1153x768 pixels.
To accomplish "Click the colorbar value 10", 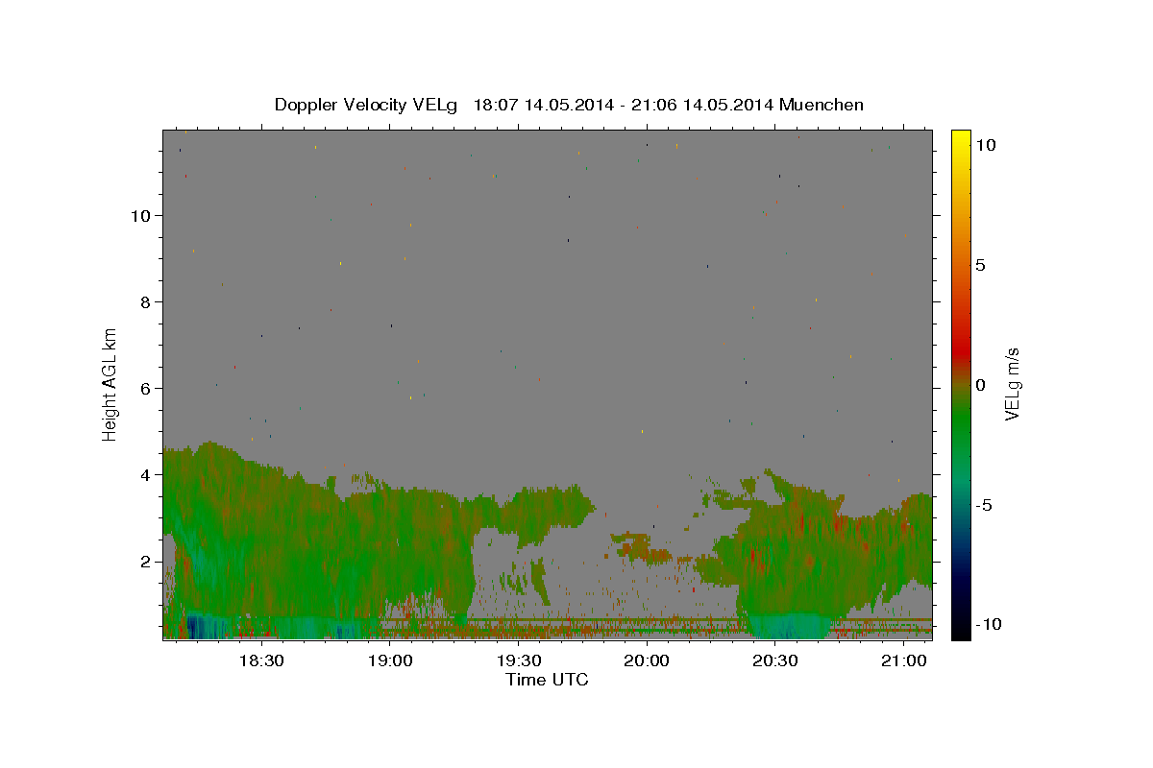I will click(985, 145).
